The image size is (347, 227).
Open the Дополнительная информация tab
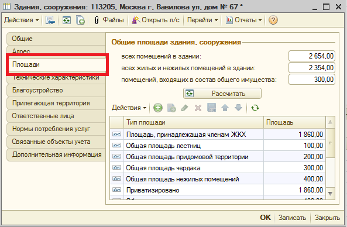click(56, 154)
